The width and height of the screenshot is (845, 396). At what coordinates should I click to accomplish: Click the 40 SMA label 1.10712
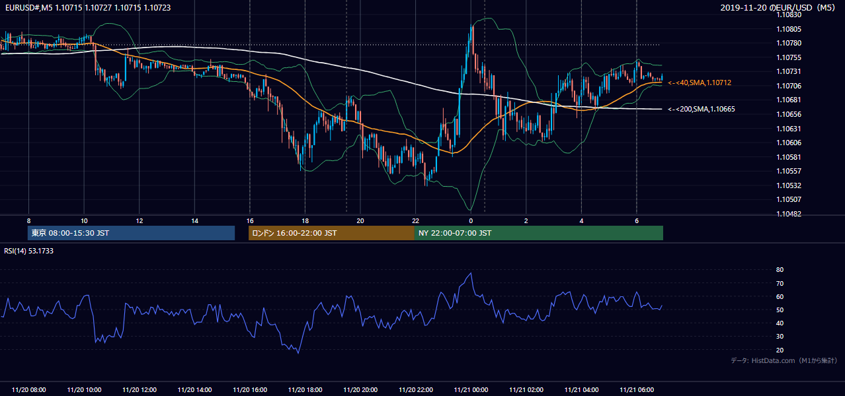click(x=700, y=83)
